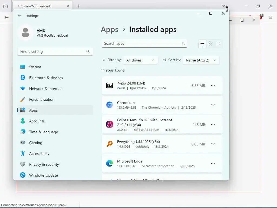The width and height of the screenshot is (277, 208).
Task: Click the Accounts person icon
Action: 23,121
